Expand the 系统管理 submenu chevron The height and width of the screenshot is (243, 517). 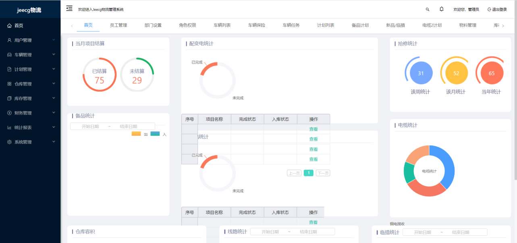(x=54, y=141)
